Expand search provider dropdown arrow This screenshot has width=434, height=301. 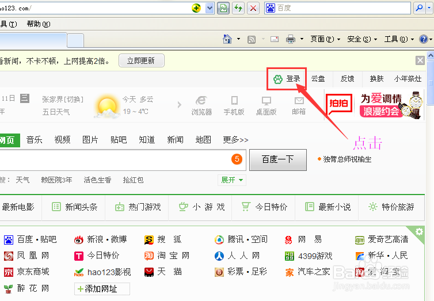click(x=429, y=8)
